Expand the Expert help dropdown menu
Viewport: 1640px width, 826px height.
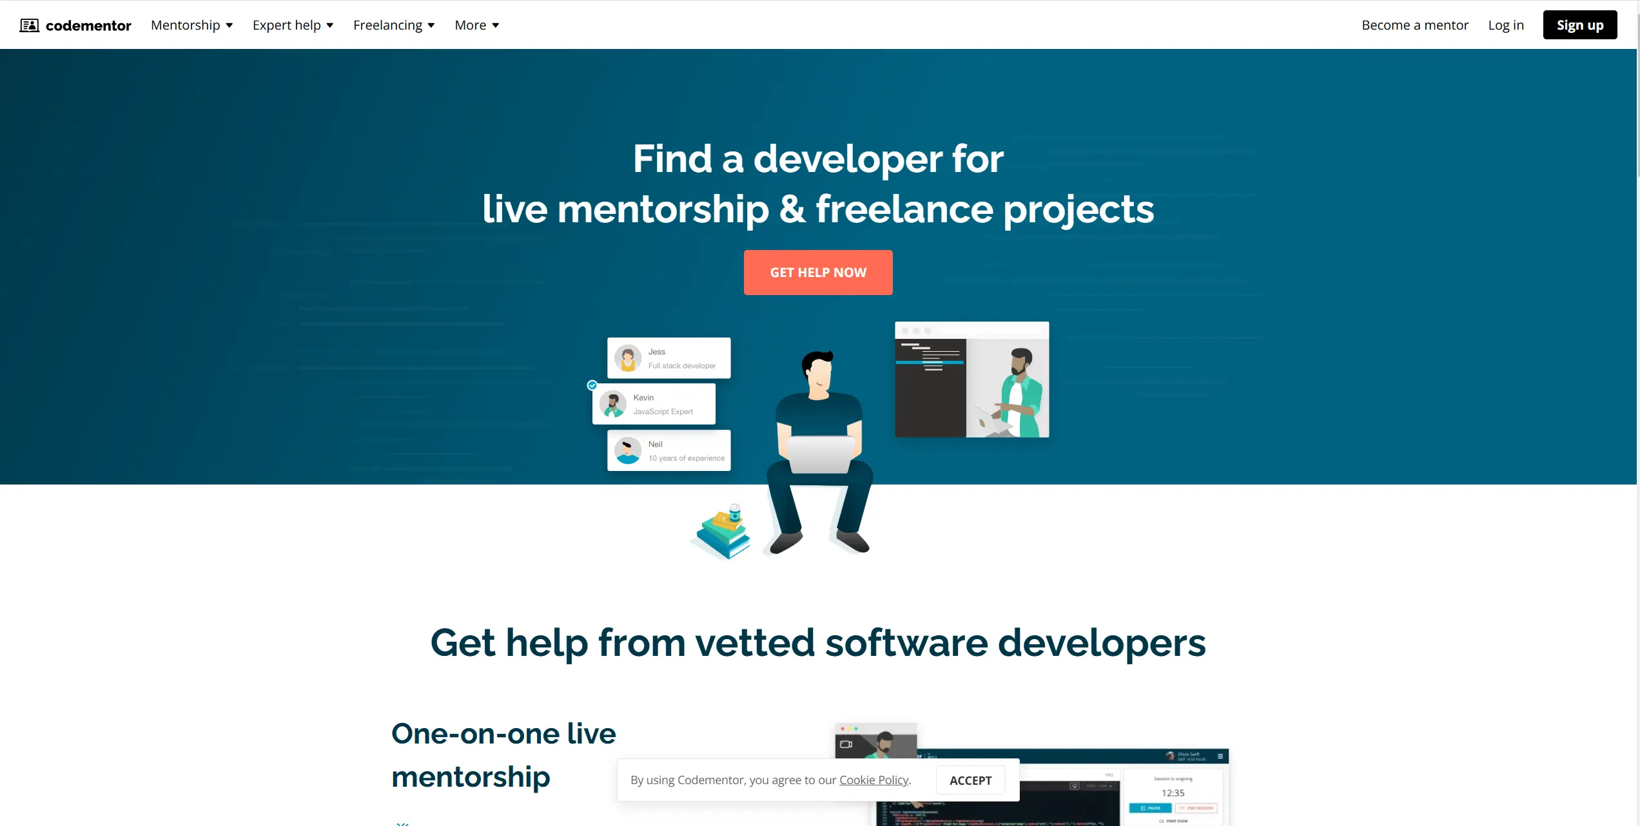click(292, 24)
